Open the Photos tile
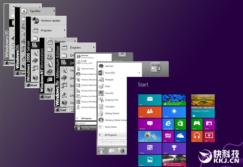 (x=150, y=160)
